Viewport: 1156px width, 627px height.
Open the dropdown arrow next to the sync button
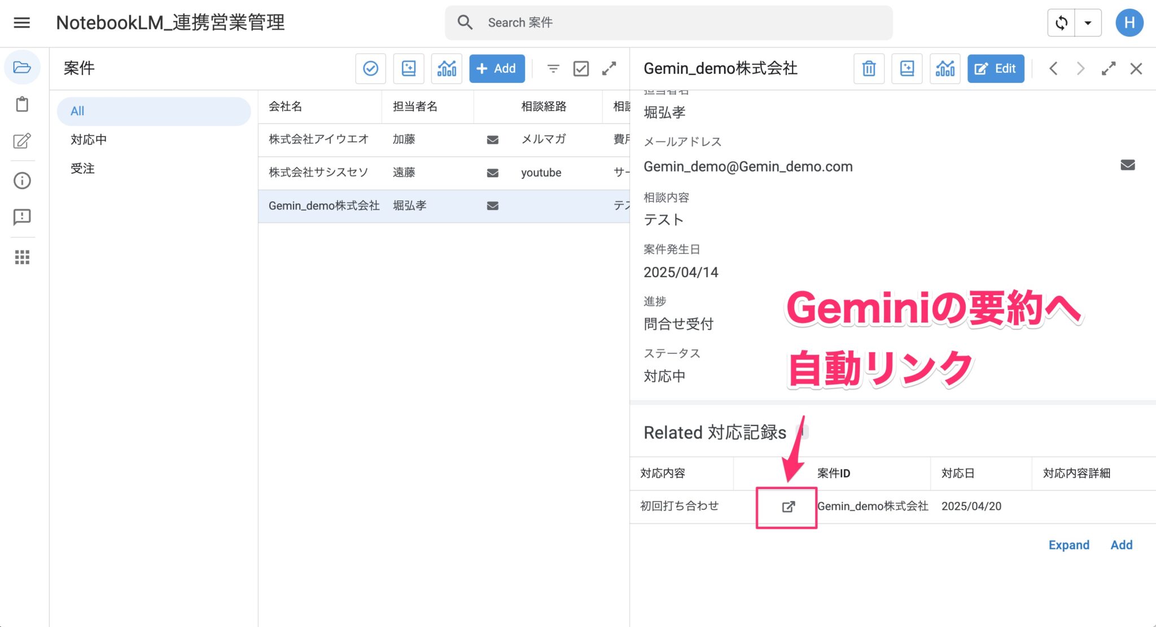click(1088, 23)
